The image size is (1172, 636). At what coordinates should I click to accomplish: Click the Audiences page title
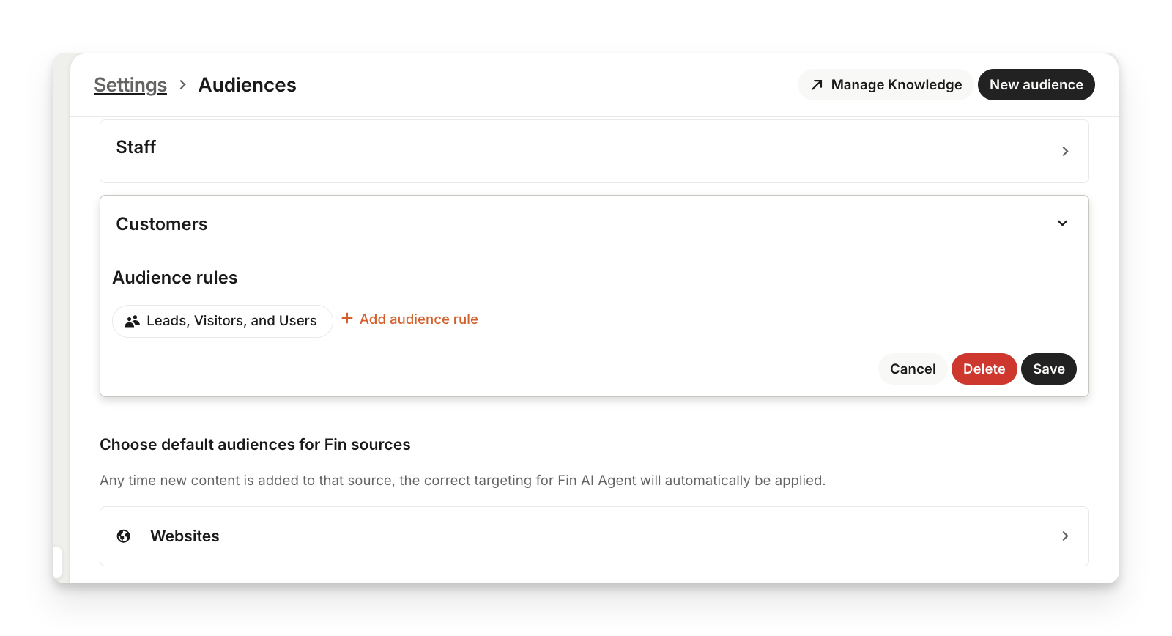(x=248, y=85)
